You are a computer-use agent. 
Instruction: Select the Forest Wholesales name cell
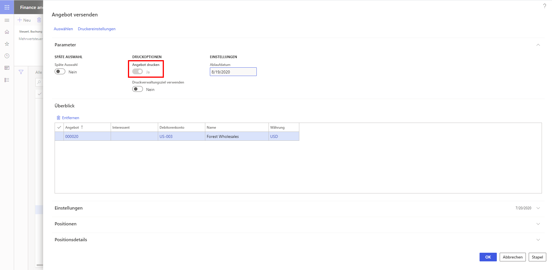237,136
